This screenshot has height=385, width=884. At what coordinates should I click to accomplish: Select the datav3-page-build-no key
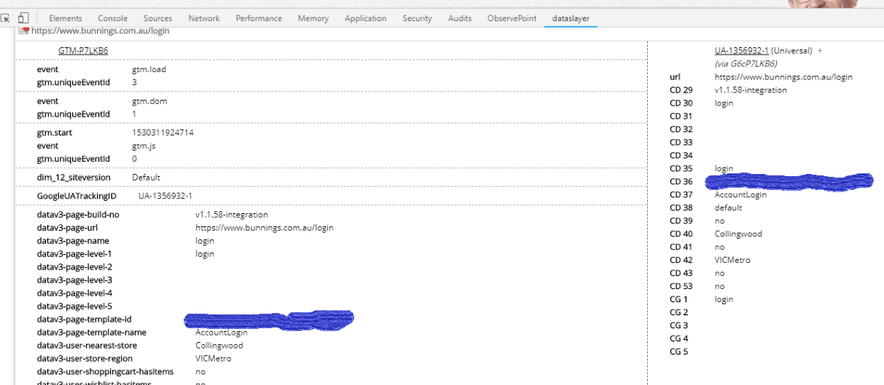(78, 215)
